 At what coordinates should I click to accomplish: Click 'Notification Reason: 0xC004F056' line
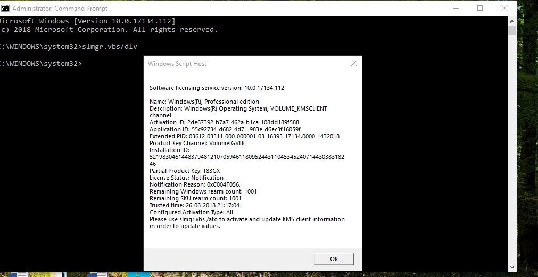[195, 184]
